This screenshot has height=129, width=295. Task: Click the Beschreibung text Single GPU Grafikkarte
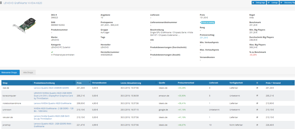[171, 34]
